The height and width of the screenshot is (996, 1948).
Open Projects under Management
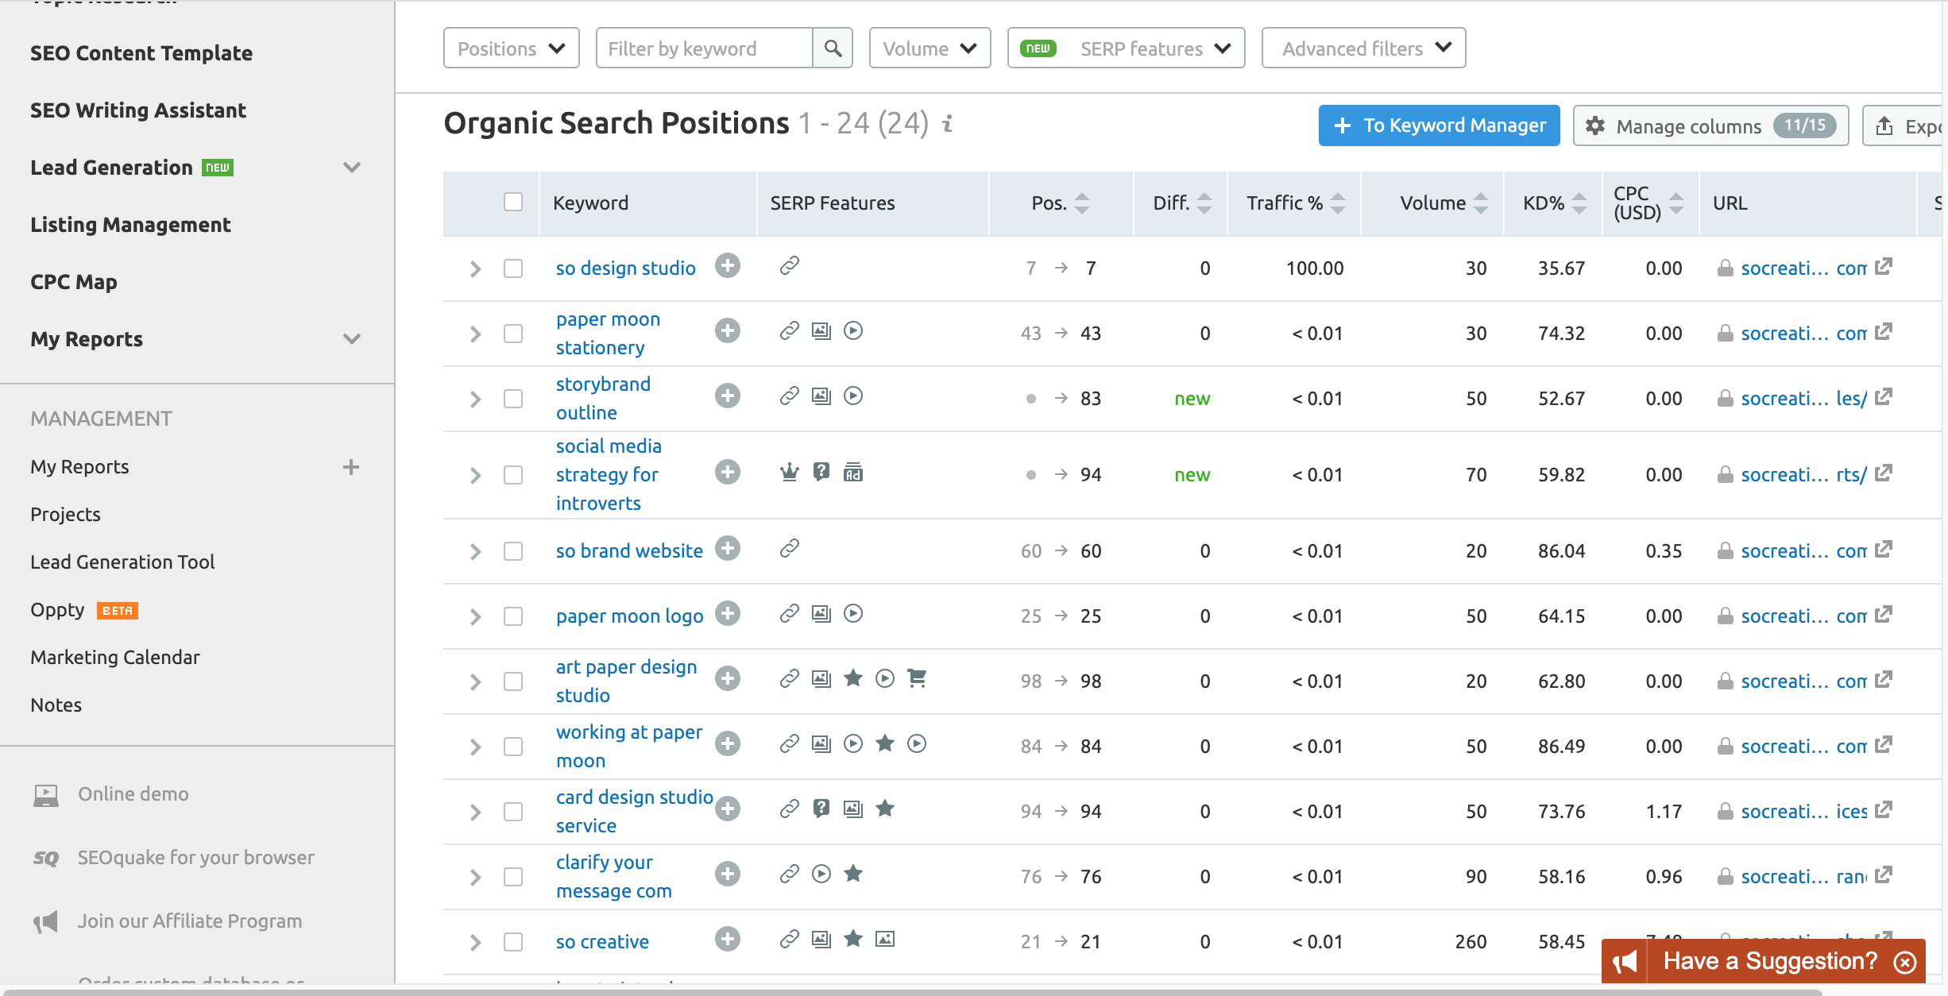coord(65,515)
